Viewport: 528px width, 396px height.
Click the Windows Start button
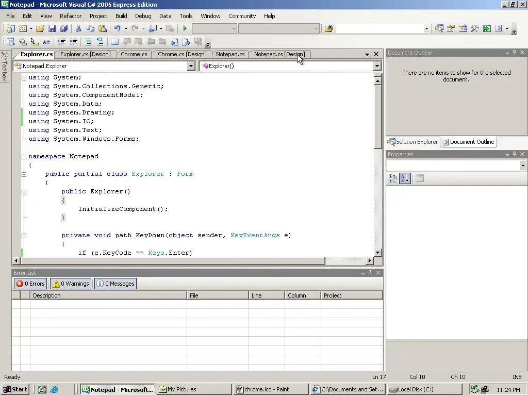tap(15, 389)
